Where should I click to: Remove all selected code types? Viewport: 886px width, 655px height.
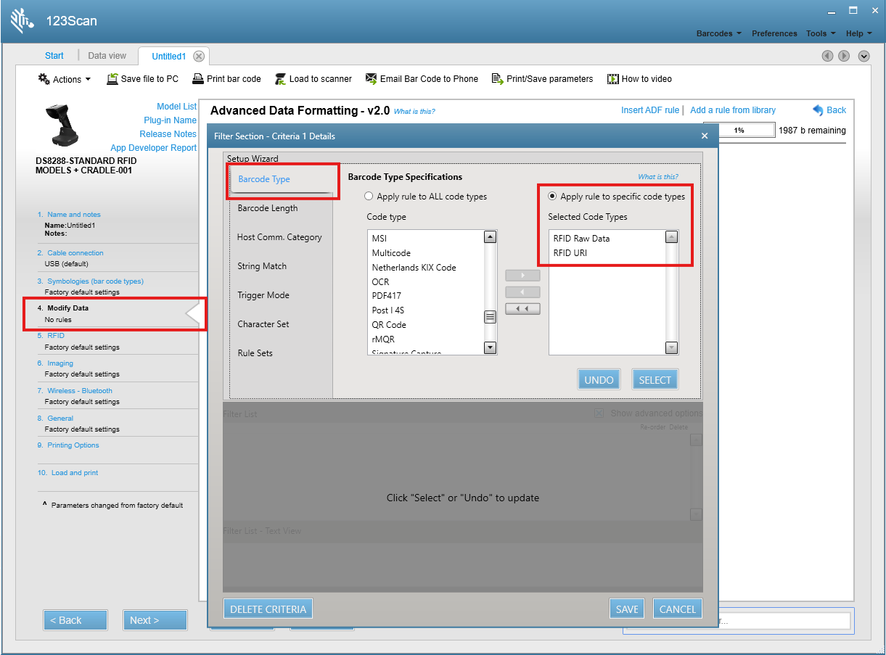click(x=522, y=309)
